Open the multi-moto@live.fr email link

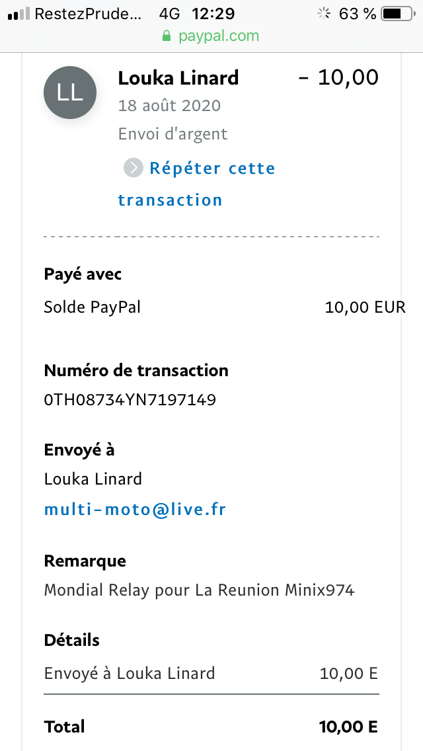tap(135, 509)
